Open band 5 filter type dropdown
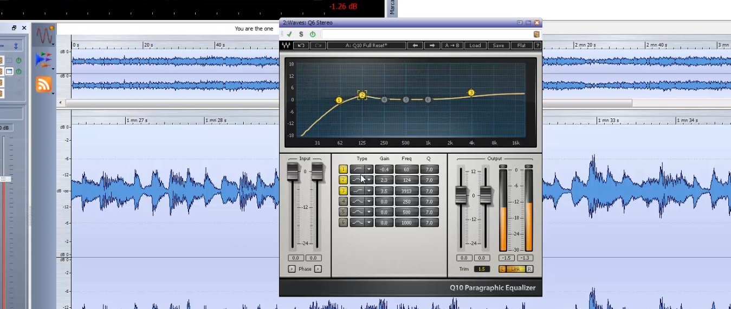731x309 pixels. click(x=369, y=212)
